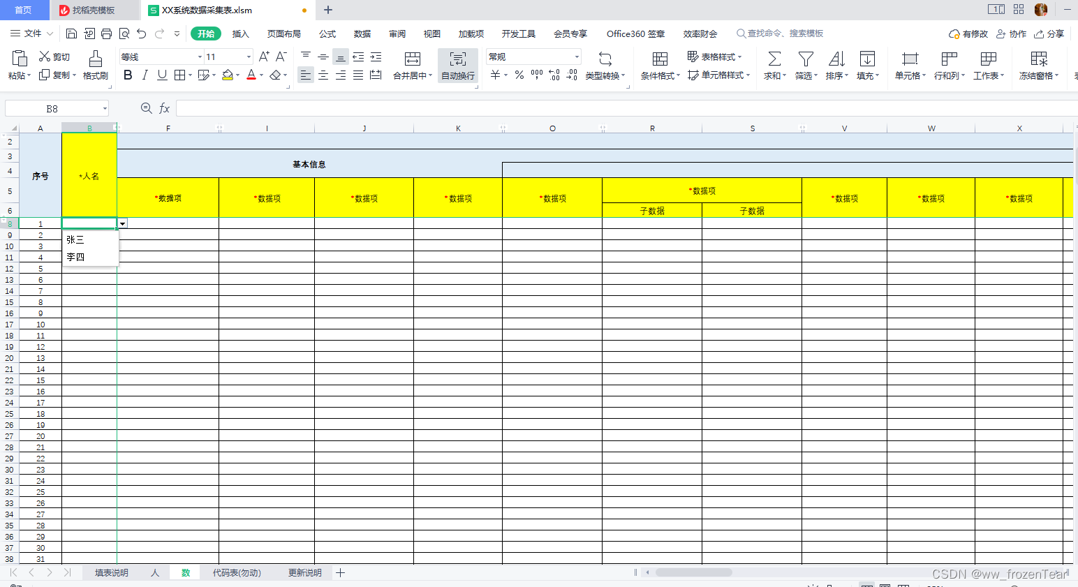
Task: Apply thousands separator format
Action: click(537, 75)
